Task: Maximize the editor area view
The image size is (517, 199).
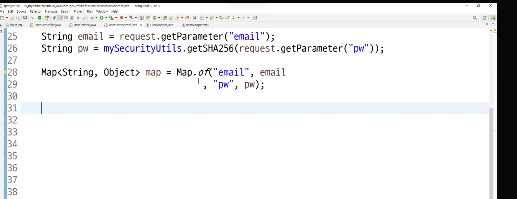Action: (x=493, y=25)
